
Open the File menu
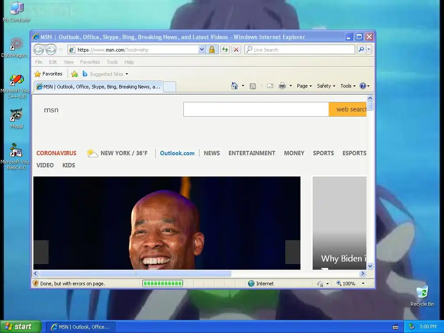tap(39, 62)
